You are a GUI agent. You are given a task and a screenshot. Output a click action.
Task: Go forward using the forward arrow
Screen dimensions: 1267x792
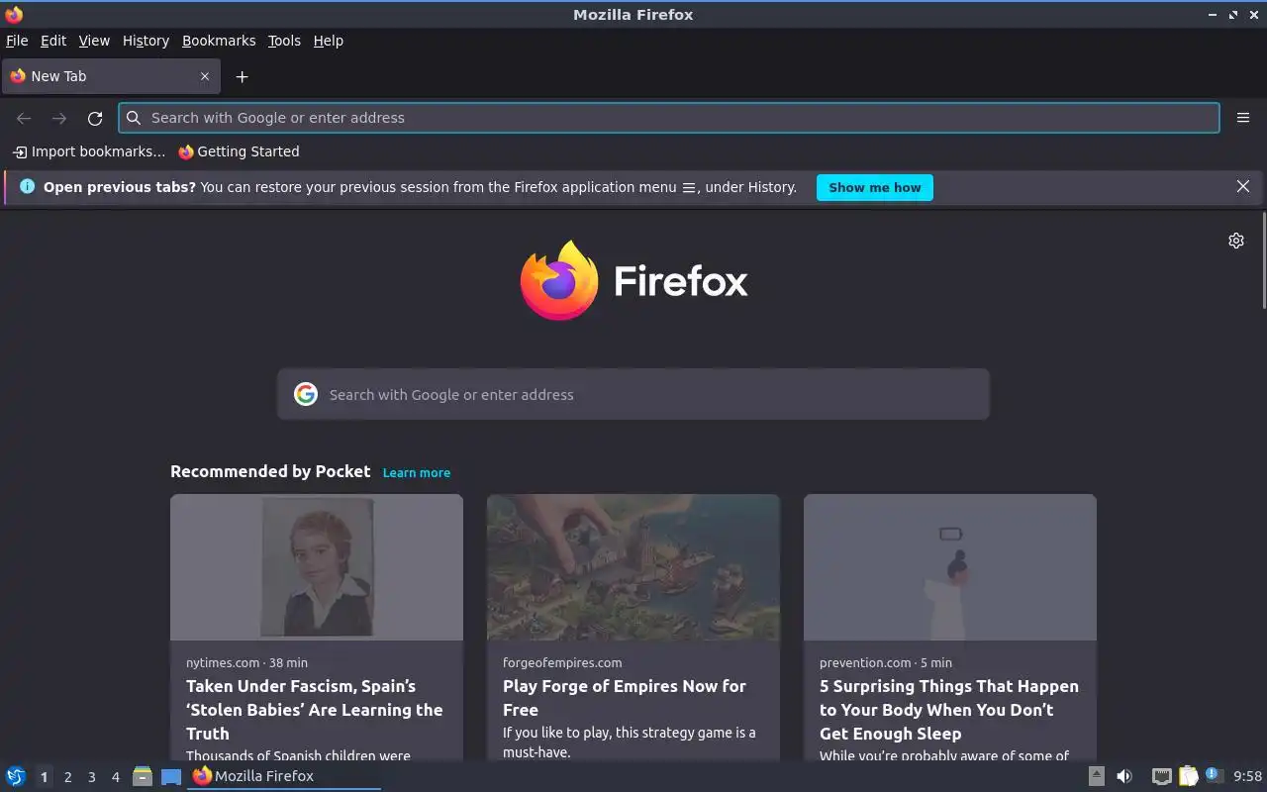pos(59,118)
